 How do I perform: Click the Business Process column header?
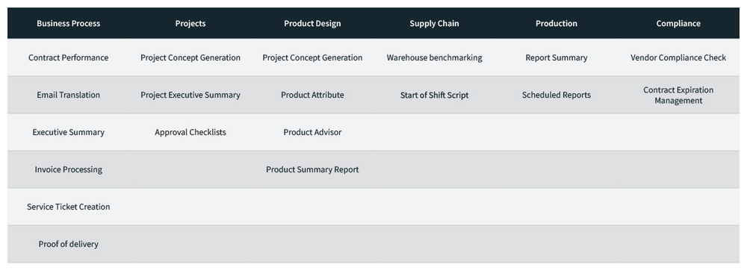69,23
